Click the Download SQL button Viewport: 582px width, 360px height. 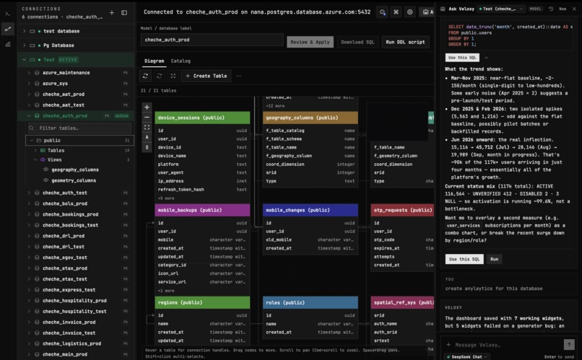click(x=357, y=42)
